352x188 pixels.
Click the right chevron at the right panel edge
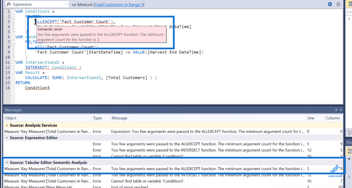pos(349,177)
